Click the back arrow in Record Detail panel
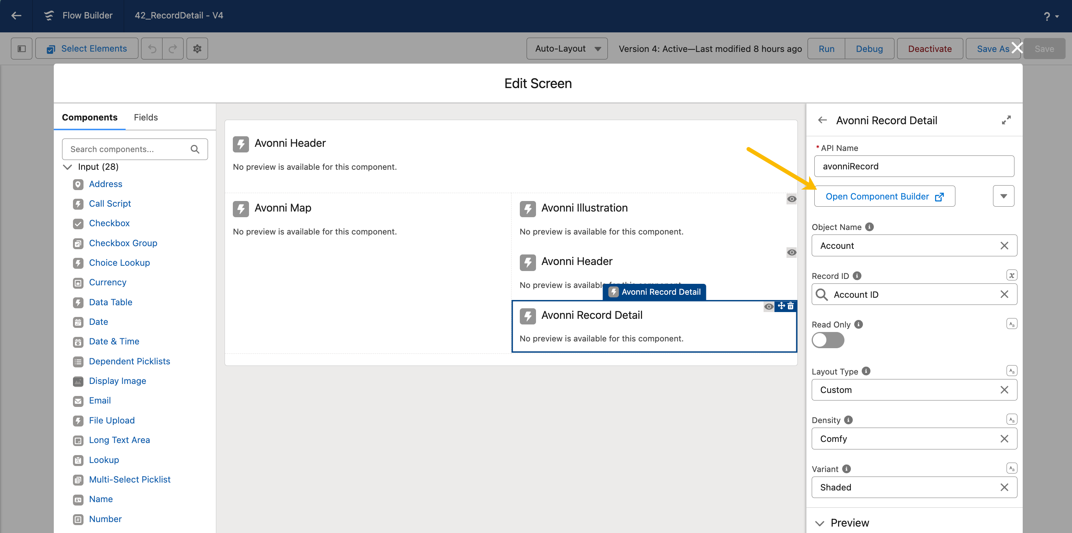This screenshot has width=1072, height=533. click(822, 120)
